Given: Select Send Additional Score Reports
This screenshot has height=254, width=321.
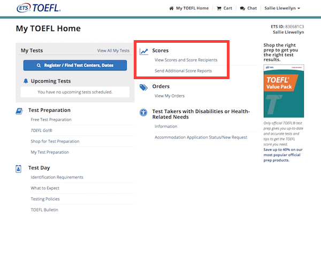Looking at the screenshot, I should (183, 71).
